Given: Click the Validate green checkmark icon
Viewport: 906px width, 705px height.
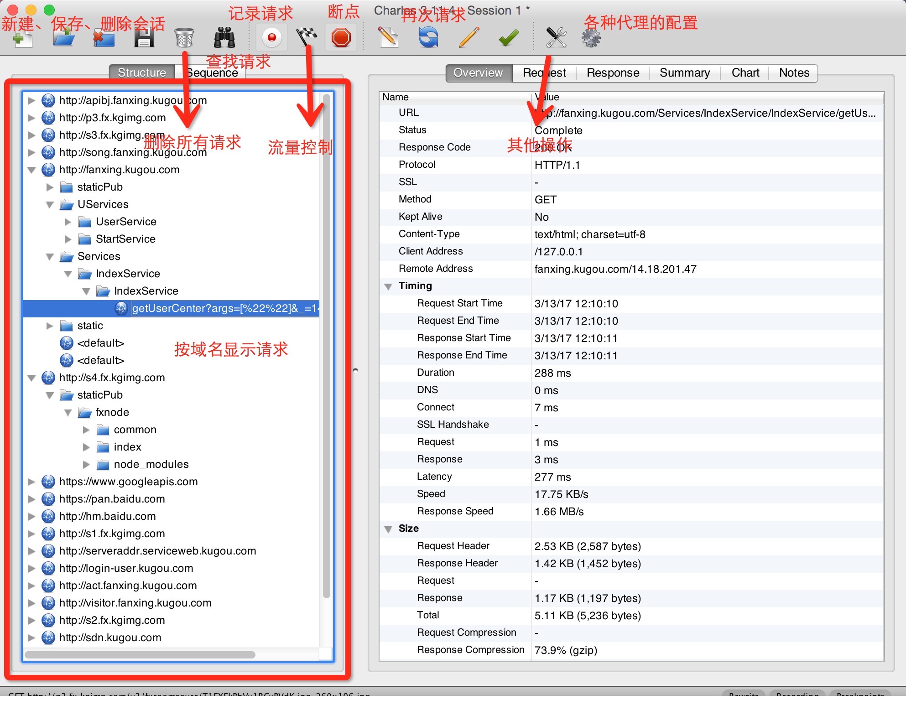Looking at the screenshot, I should click(509, 38).
